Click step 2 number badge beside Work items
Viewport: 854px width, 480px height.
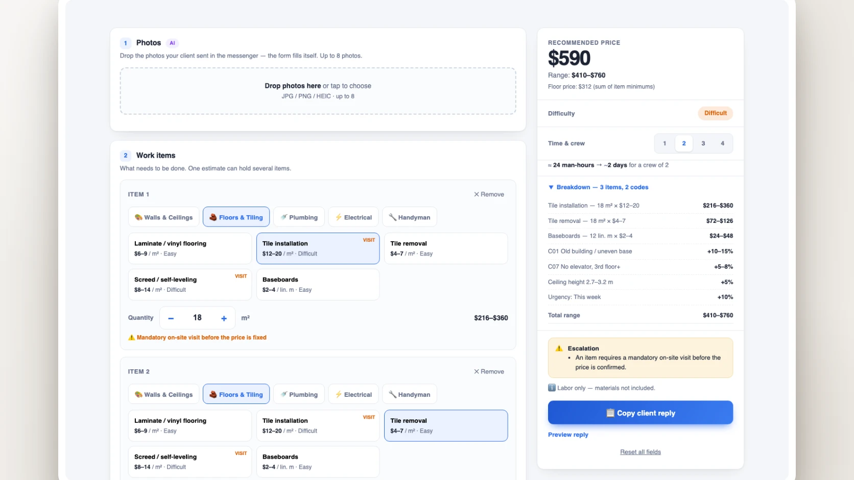coord(126,156)
